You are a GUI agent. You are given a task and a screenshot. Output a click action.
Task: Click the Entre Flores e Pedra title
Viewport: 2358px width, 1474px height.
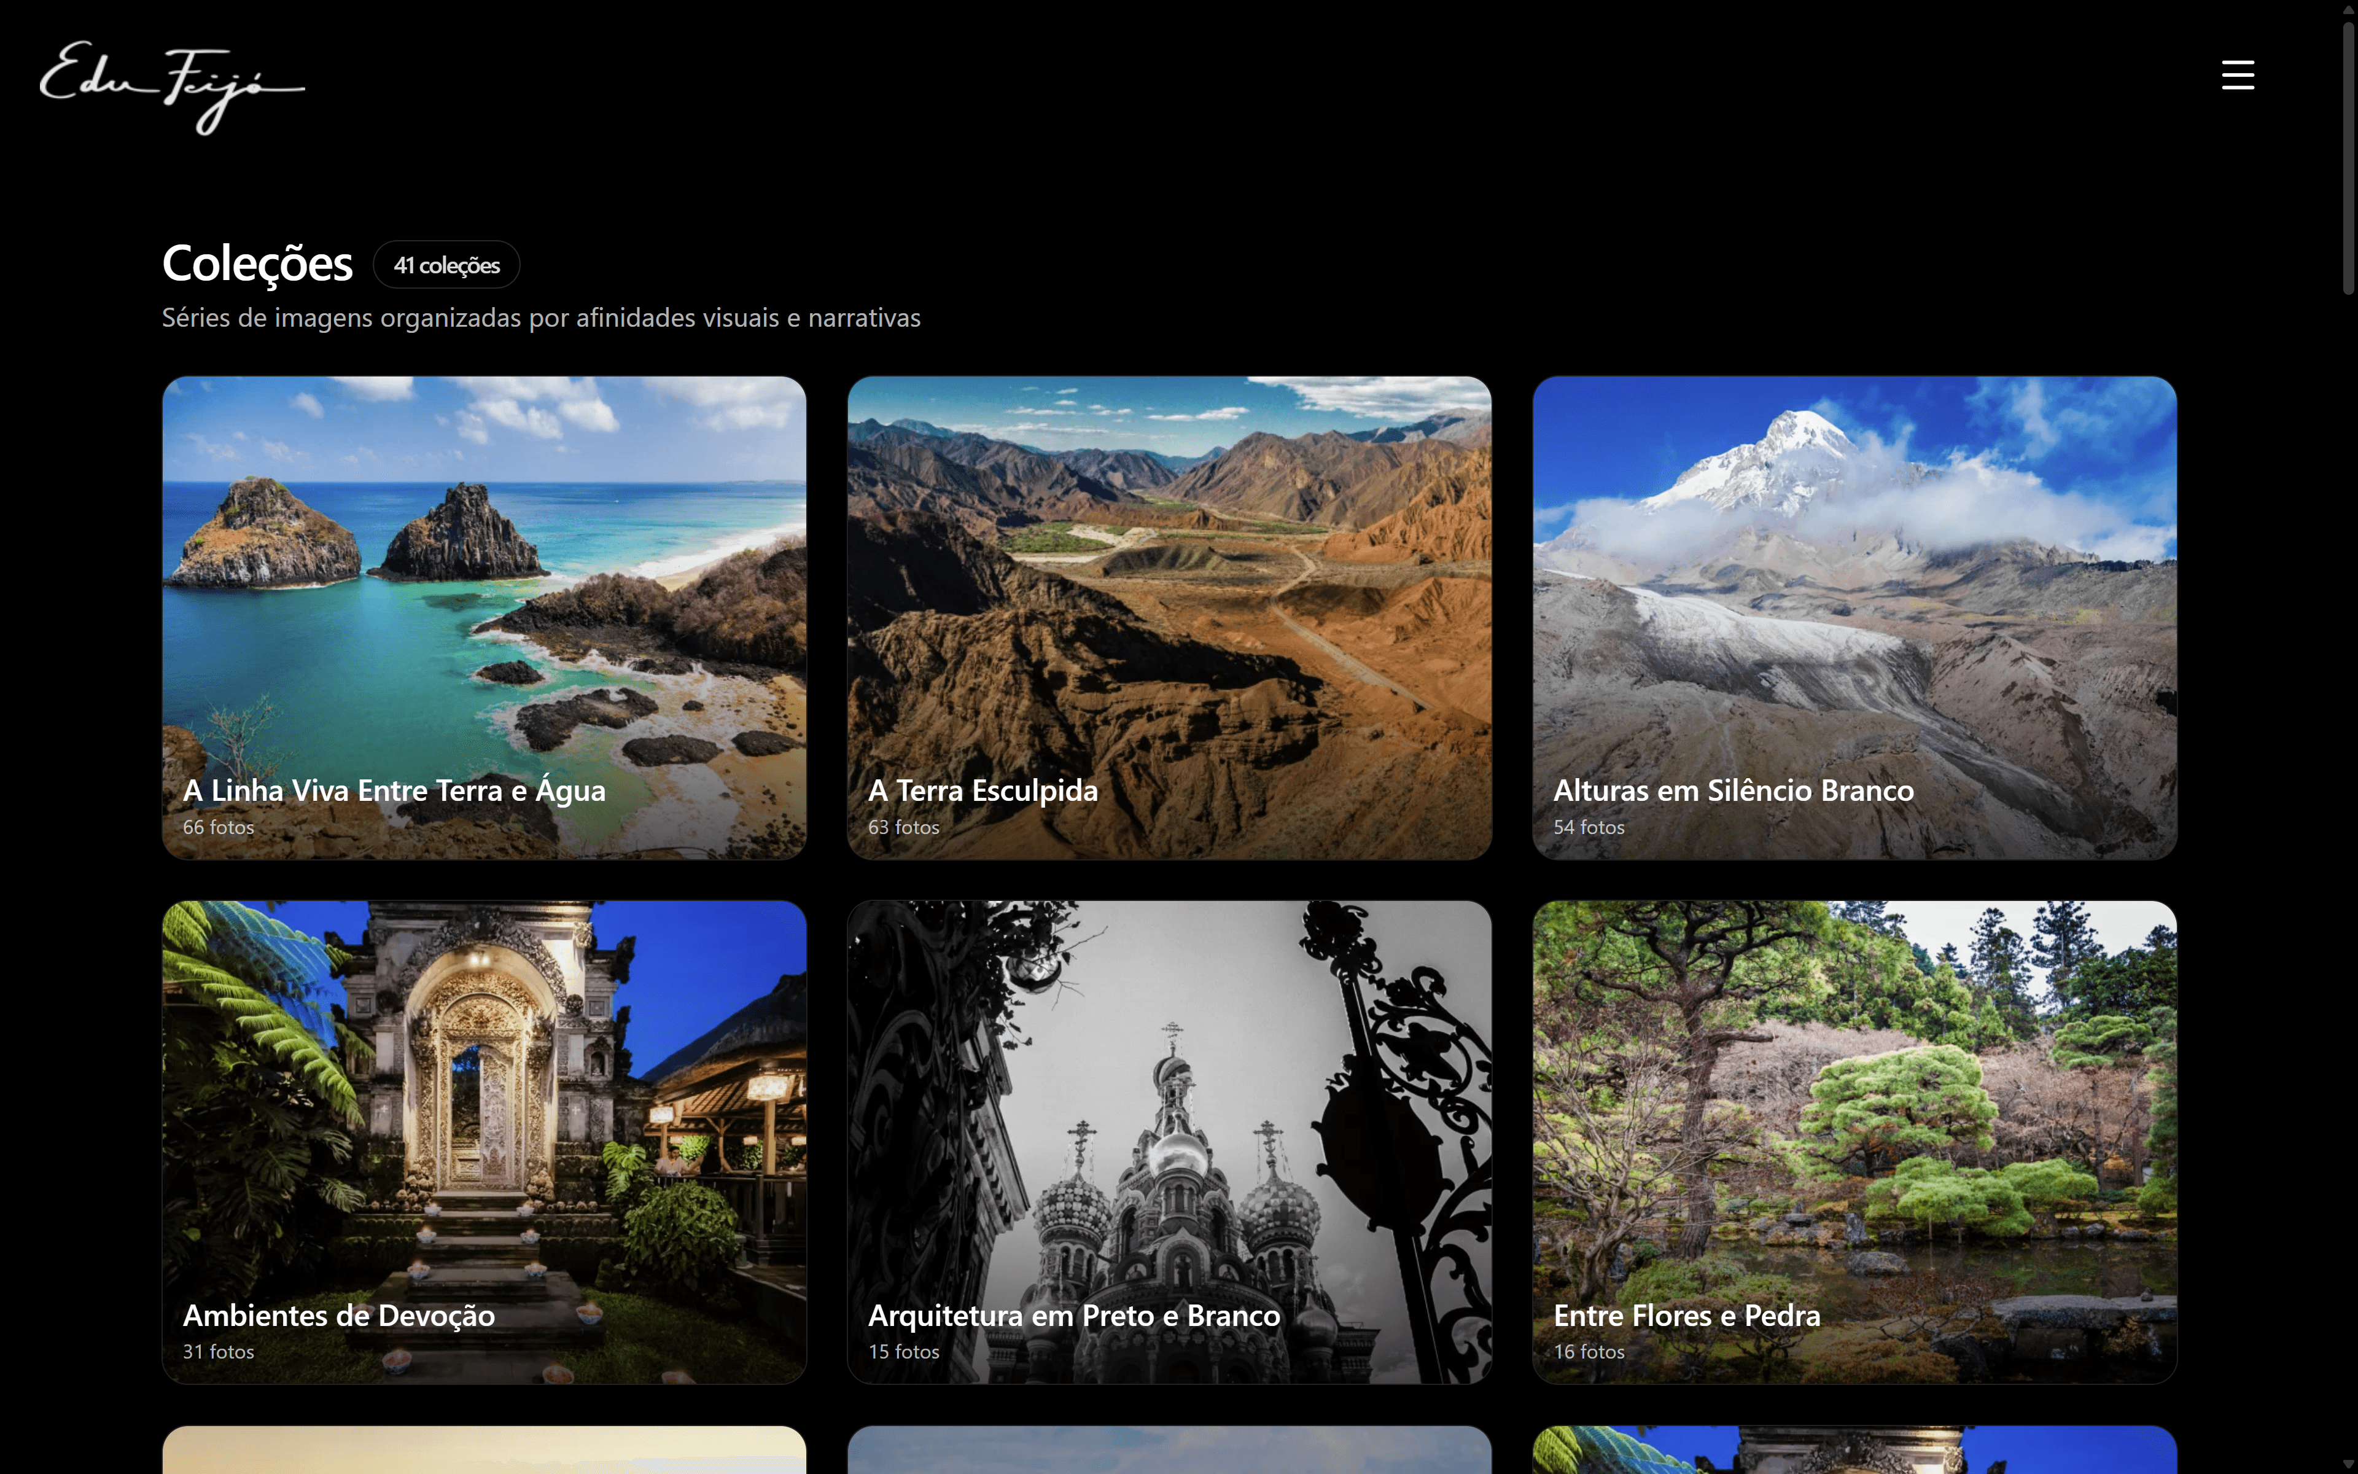tap(1686, 1315)
